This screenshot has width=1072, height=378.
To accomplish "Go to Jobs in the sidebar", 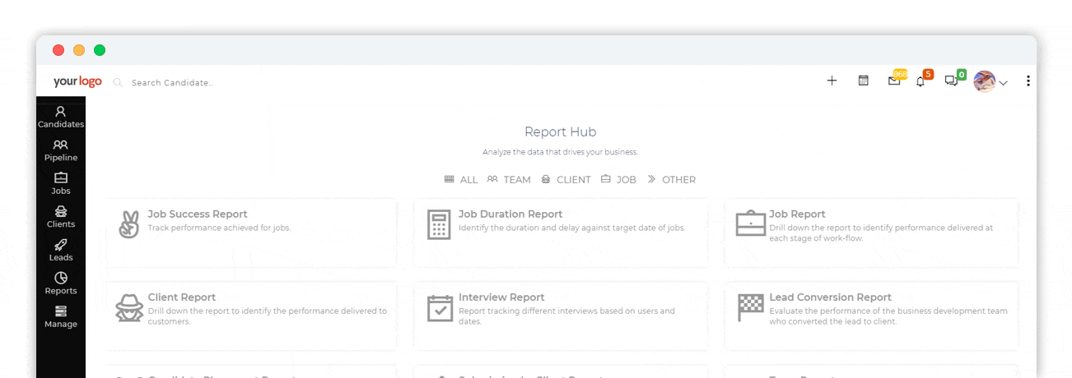I will click(x=61, y=184).
